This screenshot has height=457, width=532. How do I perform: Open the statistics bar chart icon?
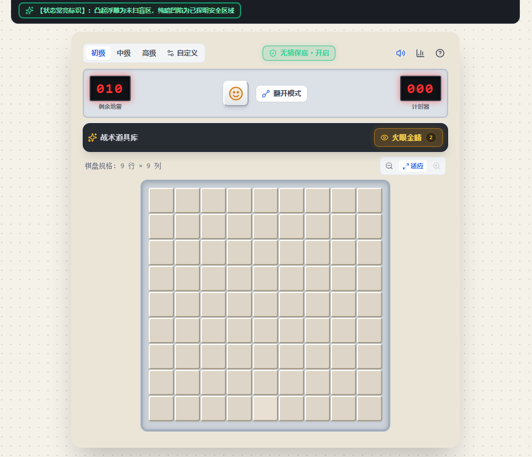point(420,53)
